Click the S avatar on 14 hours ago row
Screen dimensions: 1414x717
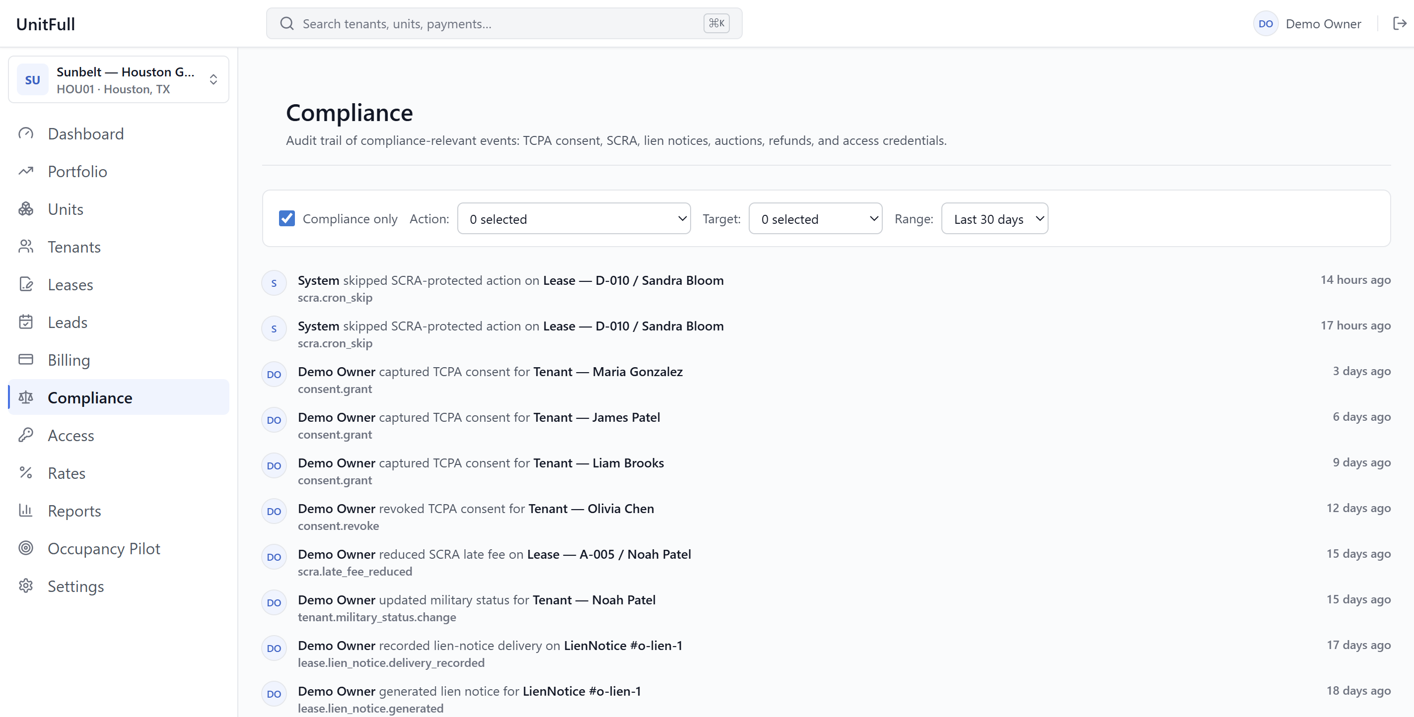(274, 283)
